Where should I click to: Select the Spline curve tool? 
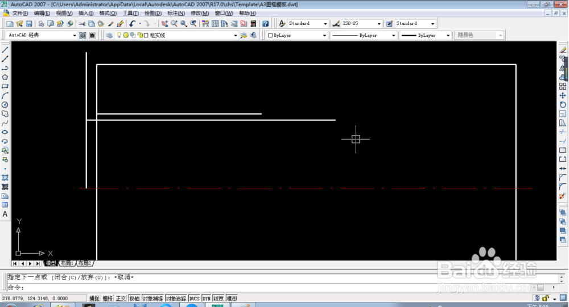(5, 123)
